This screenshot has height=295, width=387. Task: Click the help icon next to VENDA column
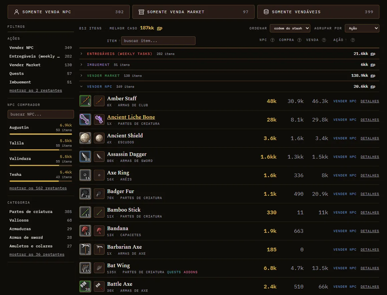pos(324,40)
